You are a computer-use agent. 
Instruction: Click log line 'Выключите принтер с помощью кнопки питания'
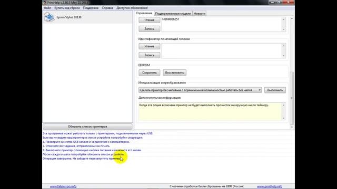click(92, 150)
